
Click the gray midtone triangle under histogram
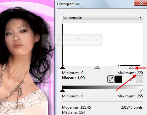pyautogui.click(x=97, y=67)
